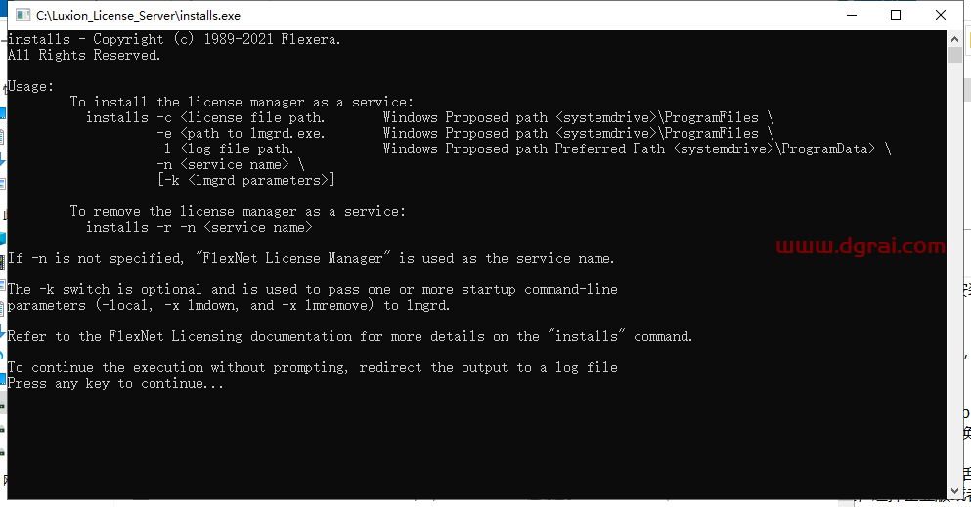Viewport: 971px width, 507px height.
Task: Click the scrollbar up arrow
Action: 955,39
